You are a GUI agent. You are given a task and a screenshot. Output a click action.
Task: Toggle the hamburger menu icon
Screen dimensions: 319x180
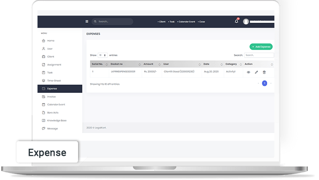coord(87,21)
